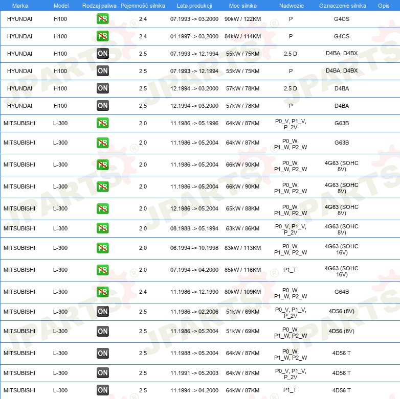Click the petrol fuel icon for Hyundai H100 90kW
The width and height of the screenshot is (400, 399).
click(x=102, y=19)
